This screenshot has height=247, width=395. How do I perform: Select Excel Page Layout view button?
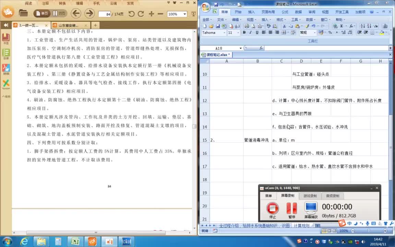[x=329, y=231]
